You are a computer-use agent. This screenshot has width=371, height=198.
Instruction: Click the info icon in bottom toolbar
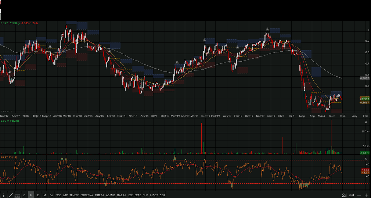[x=4, y=195]
